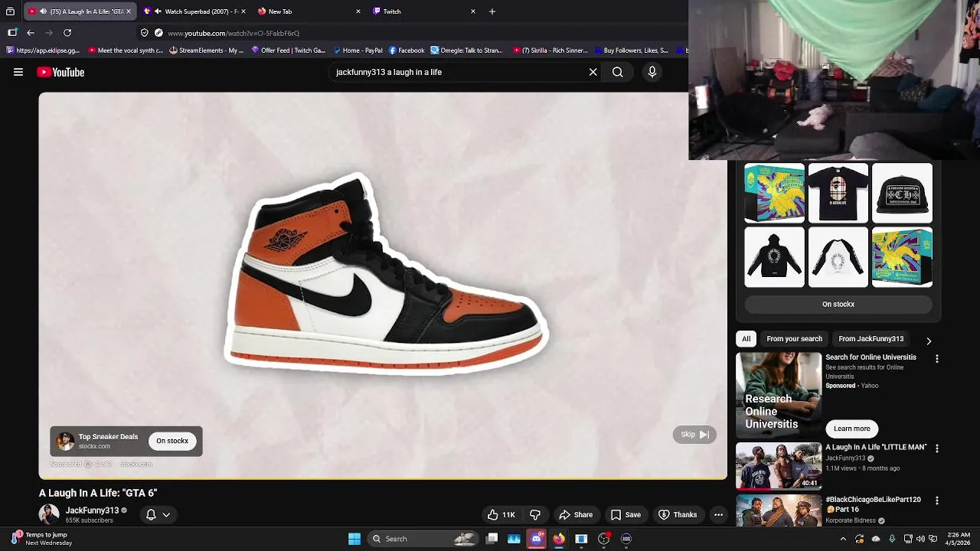Select the All filter chip

click(x=746, y=339)
